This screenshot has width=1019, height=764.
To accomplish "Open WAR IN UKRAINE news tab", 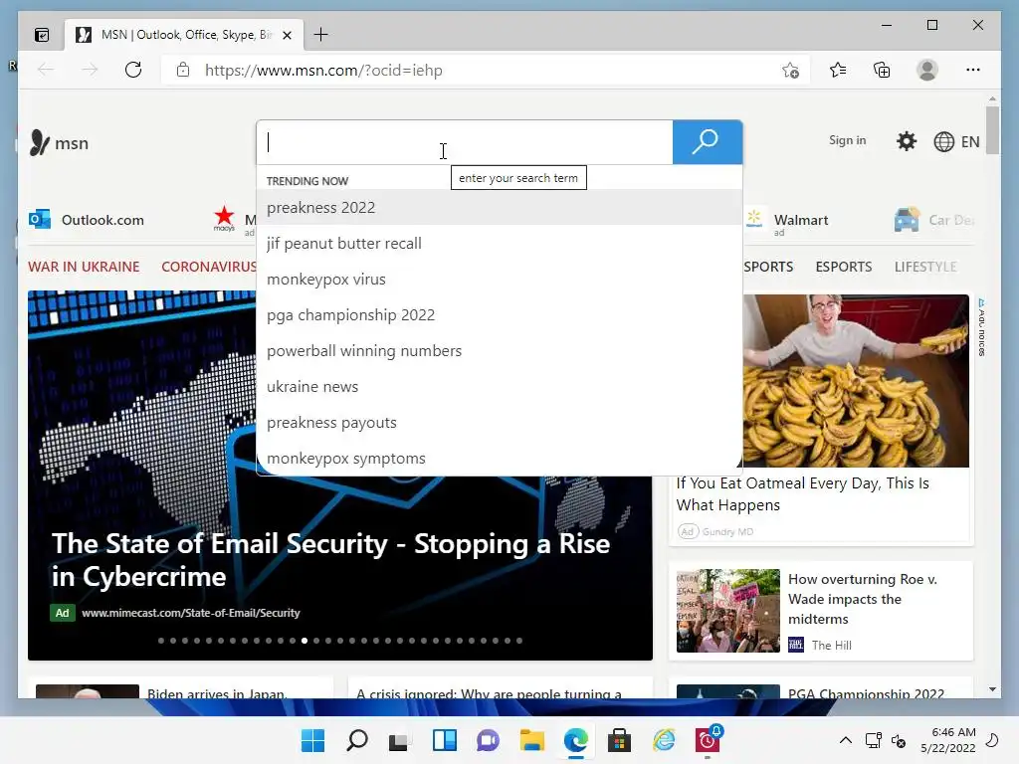I will 84,267.
